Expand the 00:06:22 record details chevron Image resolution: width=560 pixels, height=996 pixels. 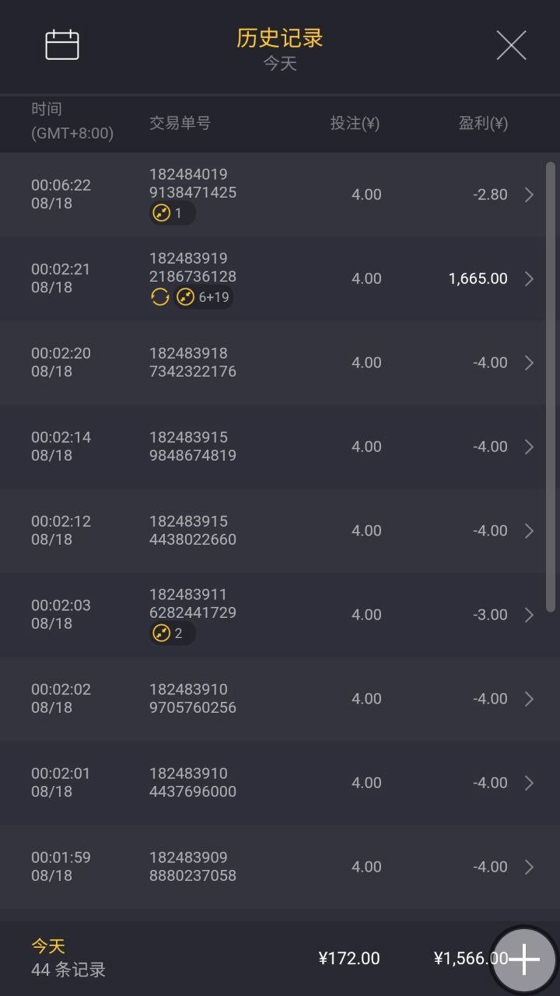click(529, 195)
